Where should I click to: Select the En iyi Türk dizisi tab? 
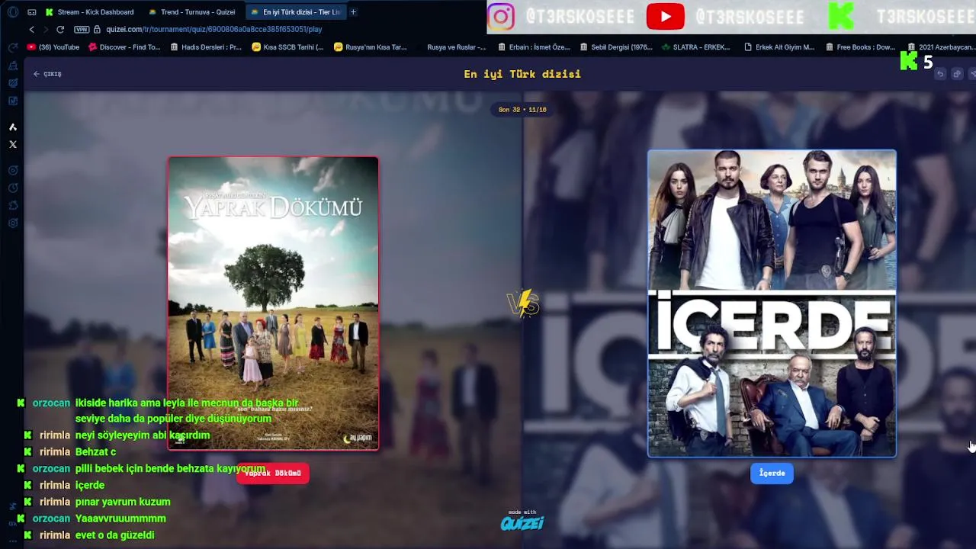[x=296, y=12]
